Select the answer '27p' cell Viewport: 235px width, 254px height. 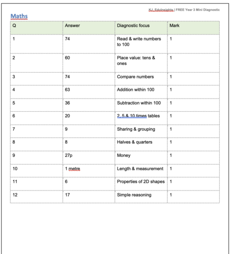[89, 157]
